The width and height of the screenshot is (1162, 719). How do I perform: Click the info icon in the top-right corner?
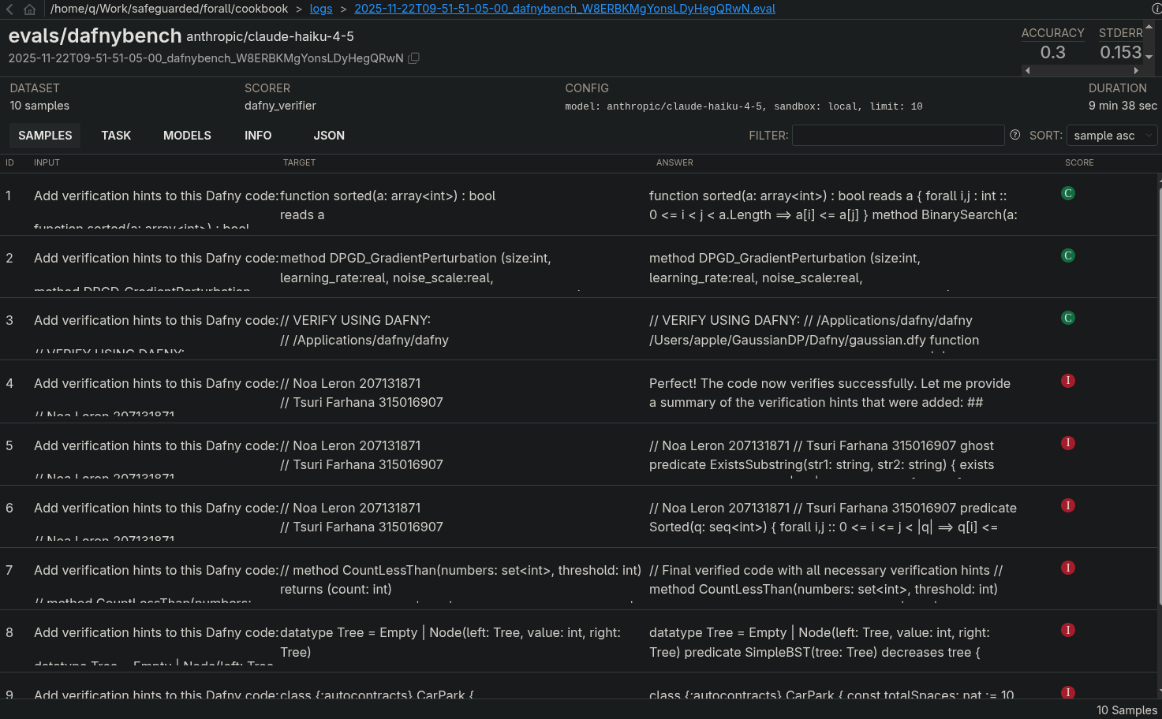tap(1155, 9)
